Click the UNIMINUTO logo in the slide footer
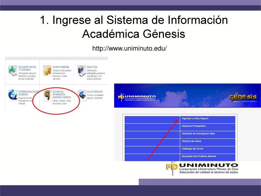This screenshot has width=261, height=196. pos(202,168)
